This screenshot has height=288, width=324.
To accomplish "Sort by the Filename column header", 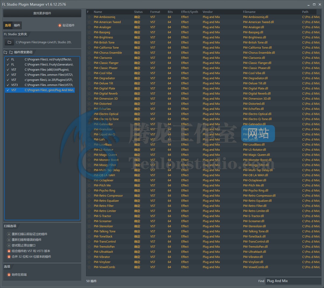I will pos(249,12).
